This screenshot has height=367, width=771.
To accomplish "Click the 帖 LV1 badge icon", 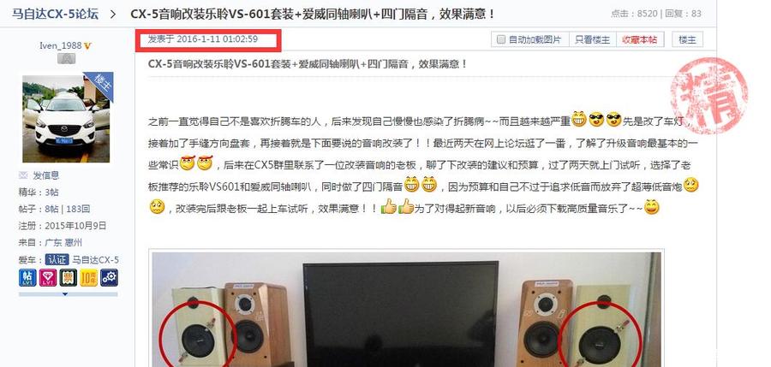I will coord(27,277).
